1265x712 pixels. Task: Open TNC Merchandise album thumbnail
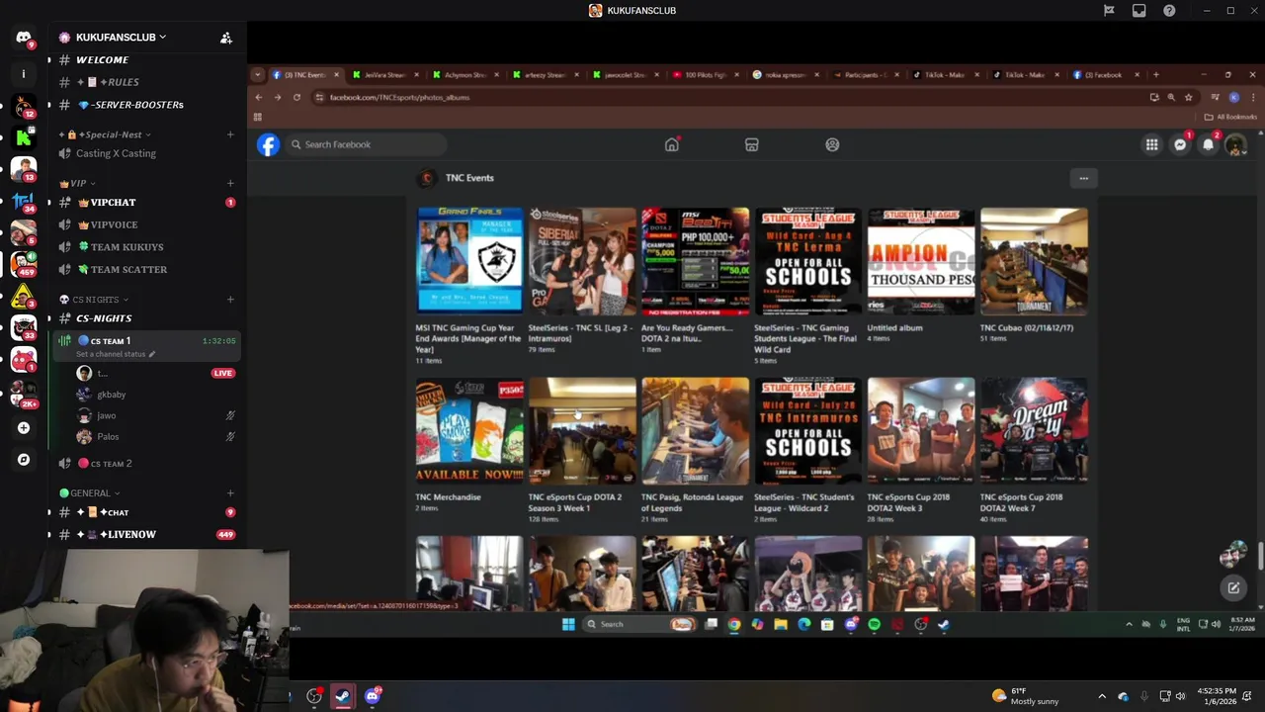(469, 431)
